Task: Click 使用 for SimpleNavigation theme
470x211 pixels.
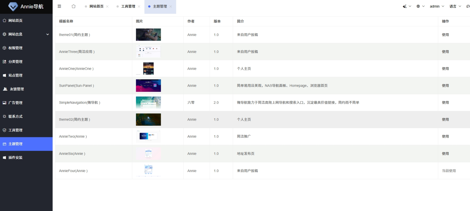Action: (445, 102)
